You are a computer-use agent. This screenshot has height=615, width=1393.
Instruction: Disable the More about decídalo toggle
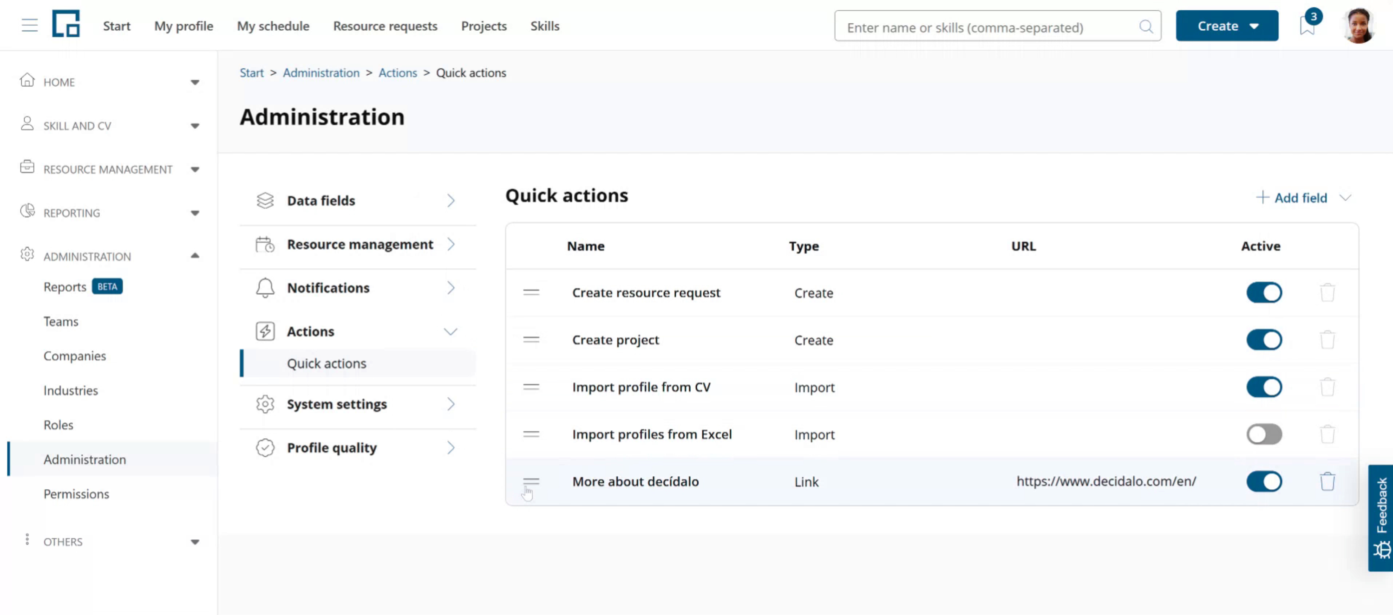point(1264,481)
